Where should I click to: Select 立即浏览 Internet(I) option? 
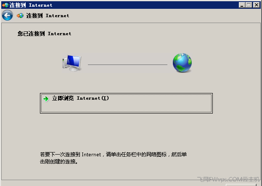point(126,103)
